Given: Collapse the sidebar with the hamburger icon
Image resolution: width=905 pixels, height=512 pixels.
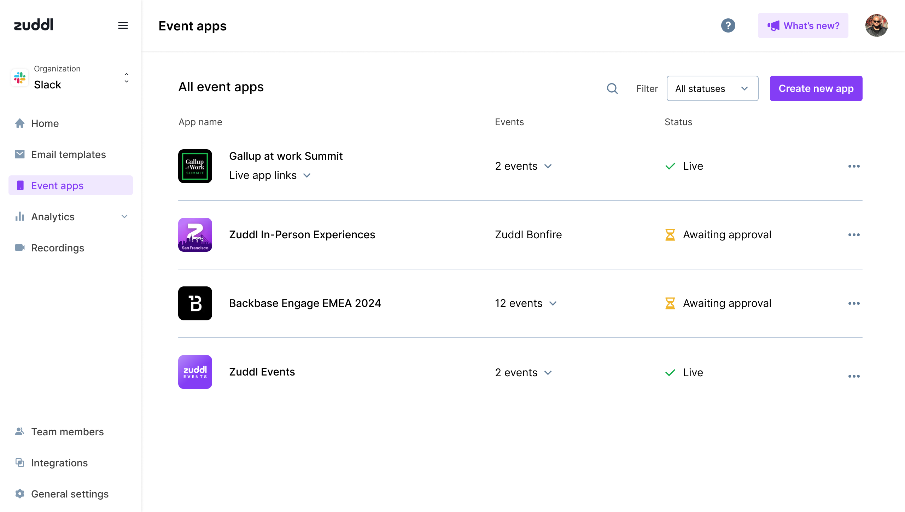Looking at the screenshot, I should pyautogui.click(x=123, y=25).
